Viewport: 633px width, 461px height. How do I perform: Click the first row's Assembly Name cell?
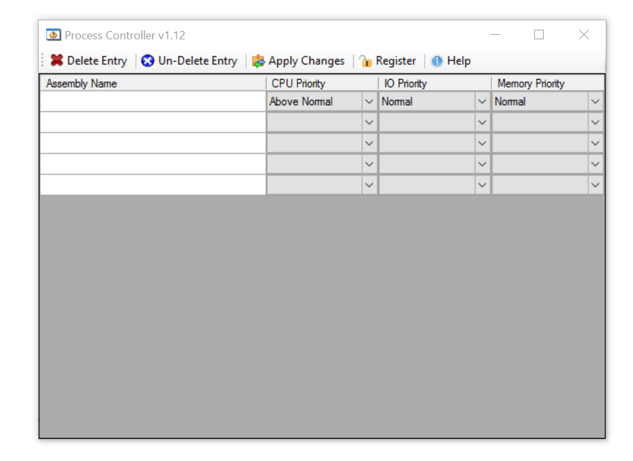153,101
